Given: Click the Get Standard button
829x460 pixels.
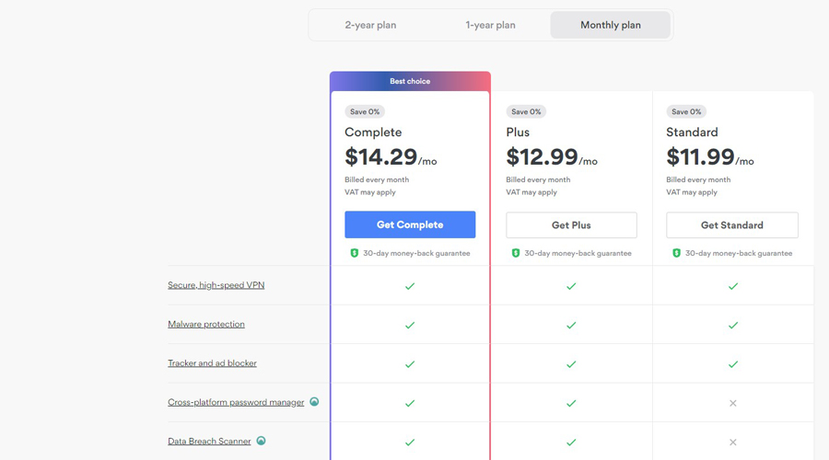Looking at the screenshot, I should click(x=732, y=224).
